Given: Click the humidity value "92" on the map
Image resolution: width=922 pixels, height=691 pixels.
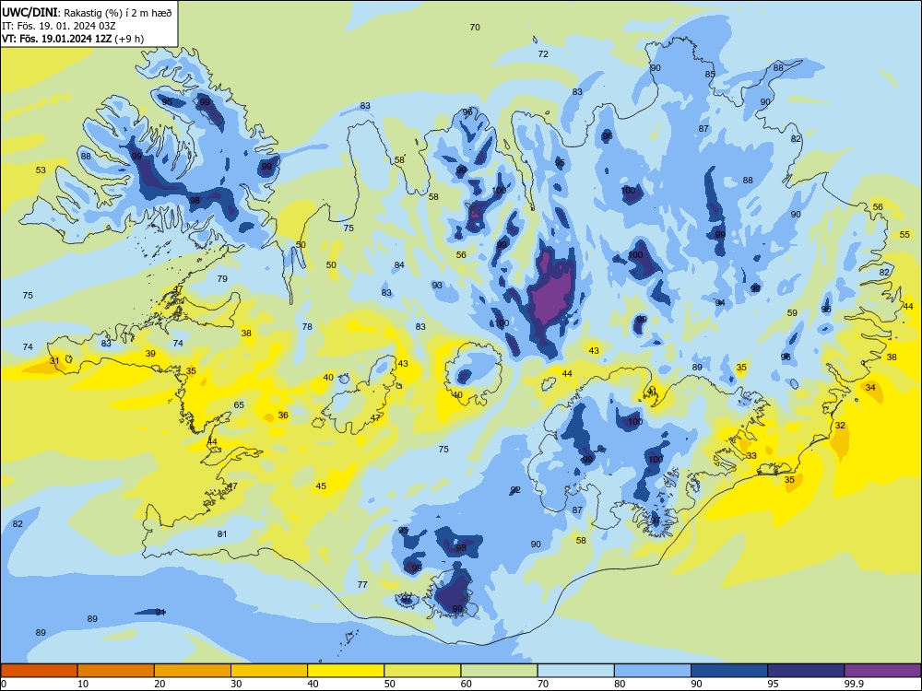Looking at the screenshot, I should [x=515, y=490].
